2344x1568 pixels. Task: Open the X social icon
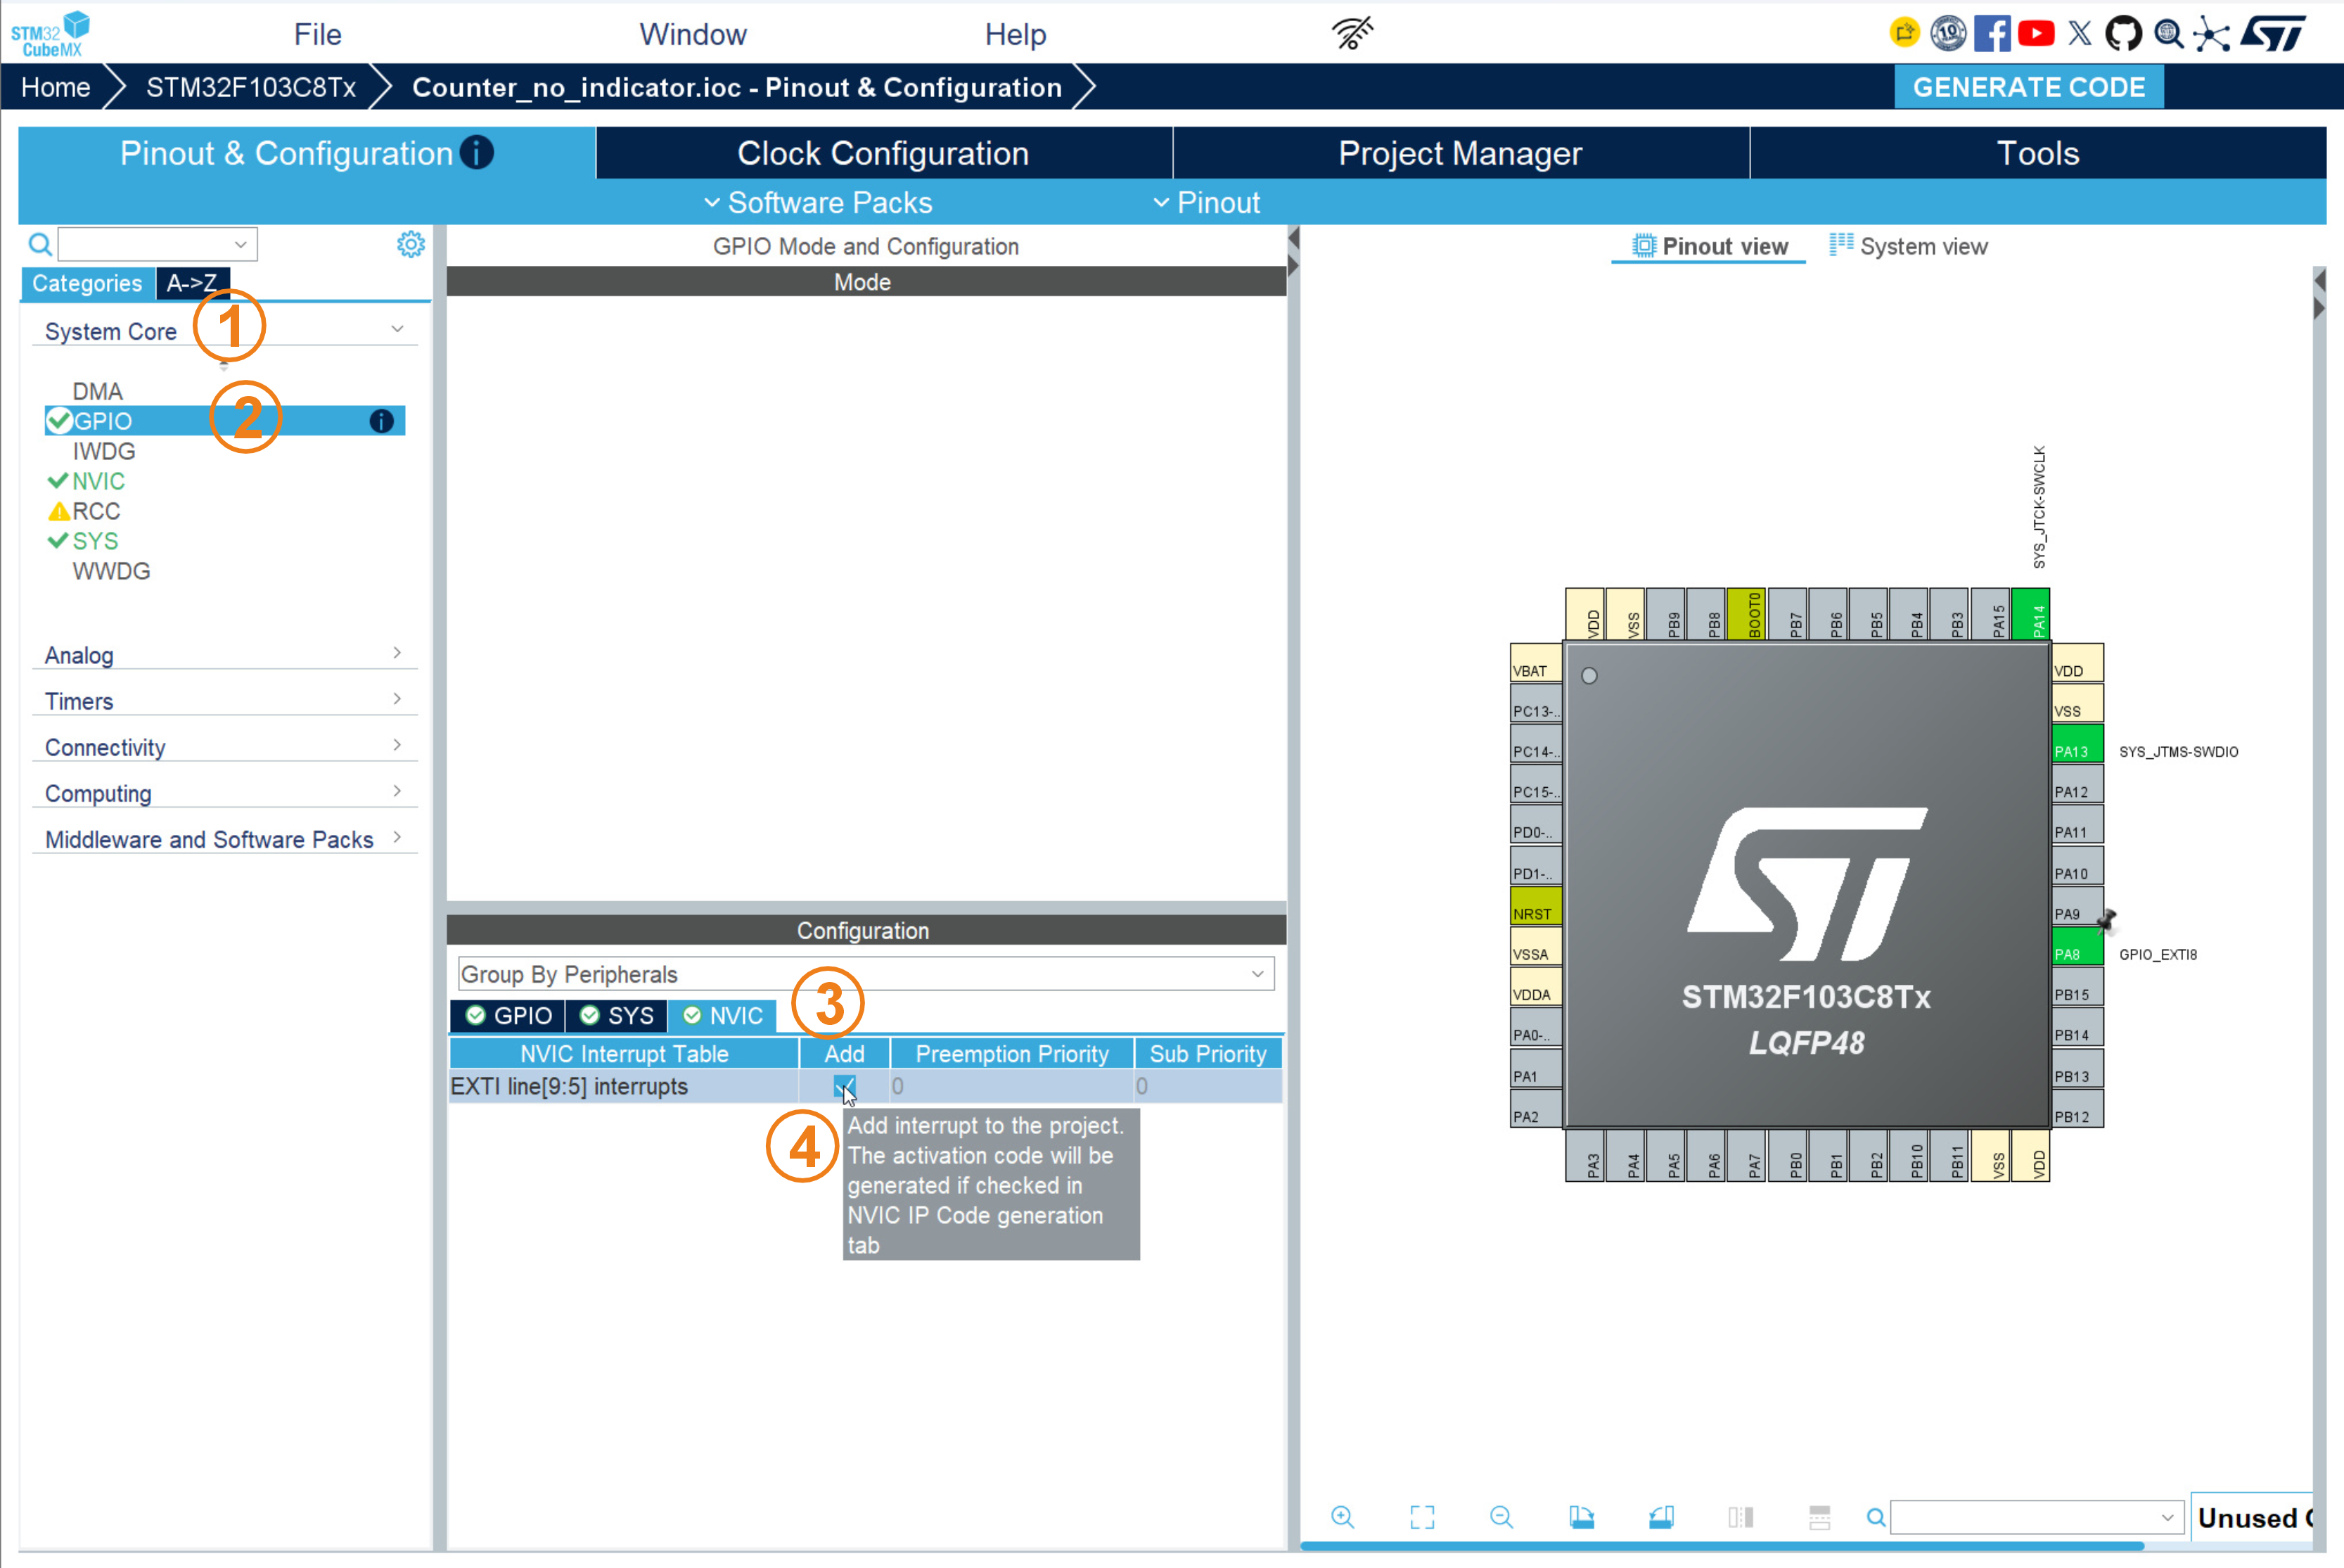[x=2080, y=33]
